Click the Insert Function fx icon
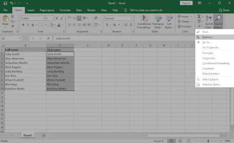 click(x=48, y=38)
